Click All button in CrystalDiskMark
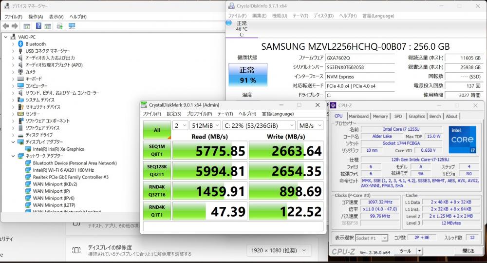Image resolution: width=487 pixels, height=263 pixels. 157,130
